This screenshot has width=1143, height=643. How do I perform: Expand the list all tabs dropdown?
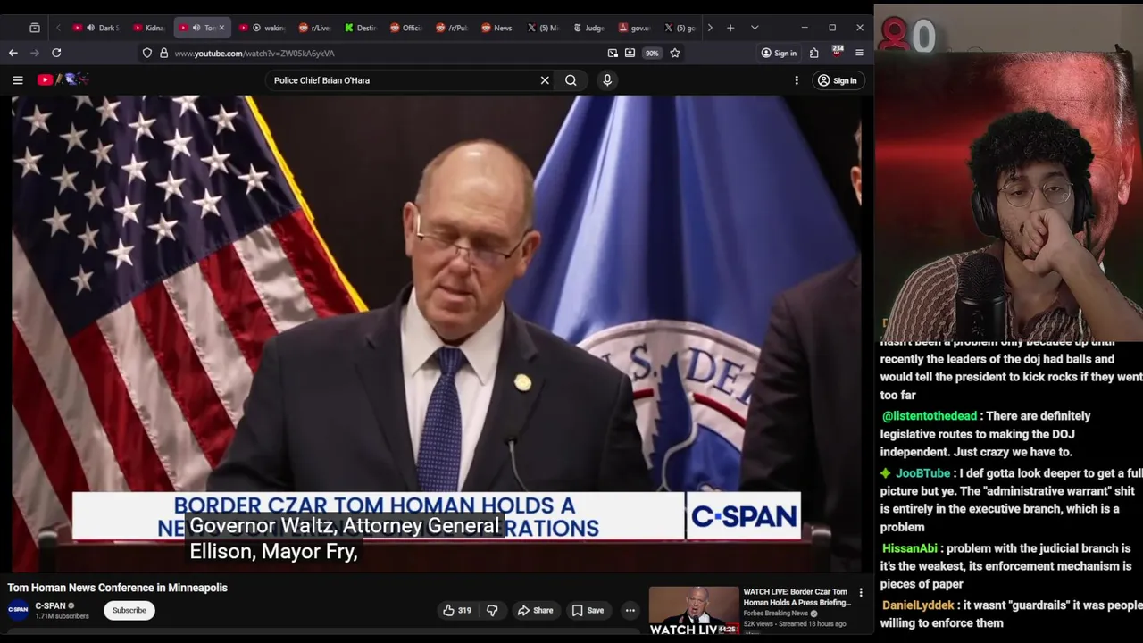pyautogui.click(x=755, y=28)
